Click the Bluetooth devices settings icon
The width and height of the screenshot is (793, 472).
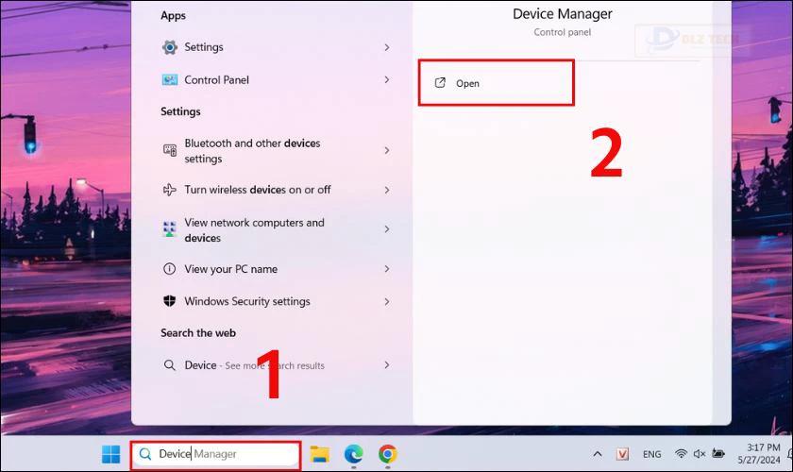[169, 150]
